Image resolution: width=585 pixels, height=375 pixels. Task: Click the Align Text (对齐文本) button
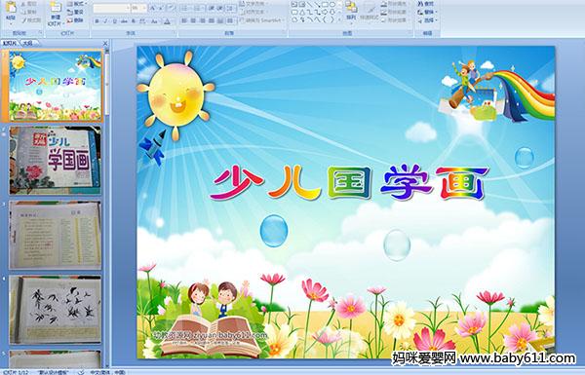(254, 12)
